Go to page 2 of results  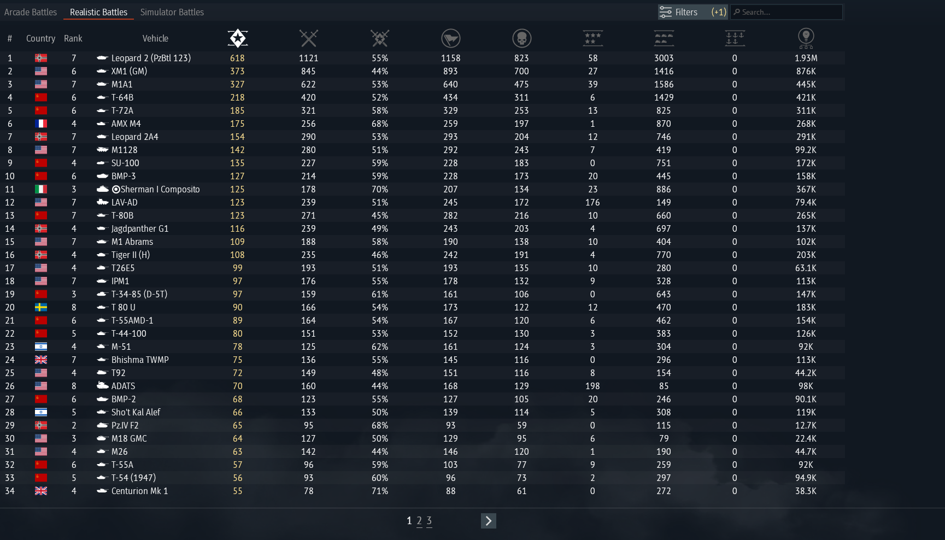point(419,521)
